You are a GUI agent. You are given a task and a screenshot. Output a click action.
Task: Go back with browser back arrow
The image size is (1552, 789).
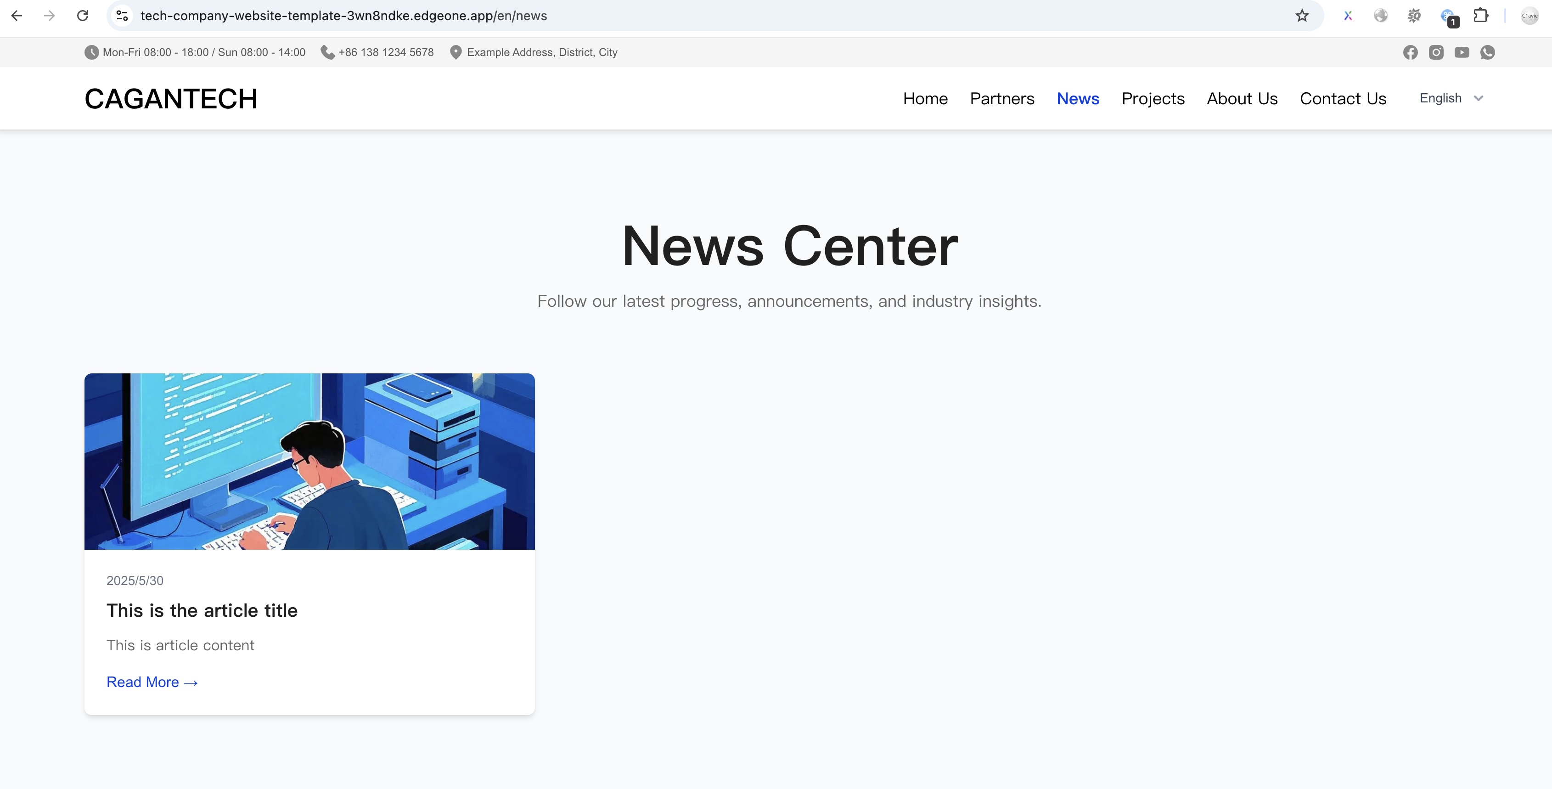[x=17, y=16]
